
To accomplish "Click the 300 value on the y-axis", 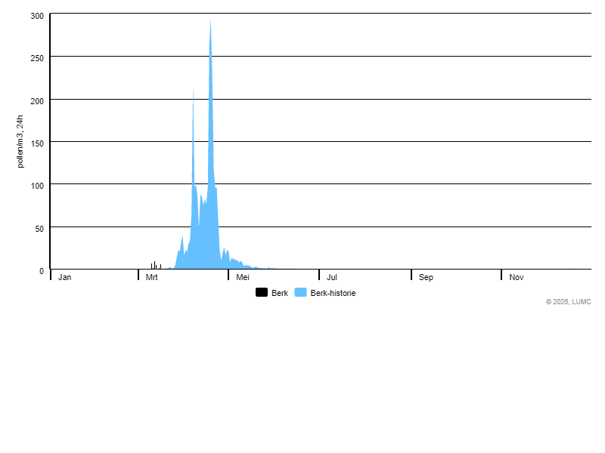I will click(x=38, y=16).
